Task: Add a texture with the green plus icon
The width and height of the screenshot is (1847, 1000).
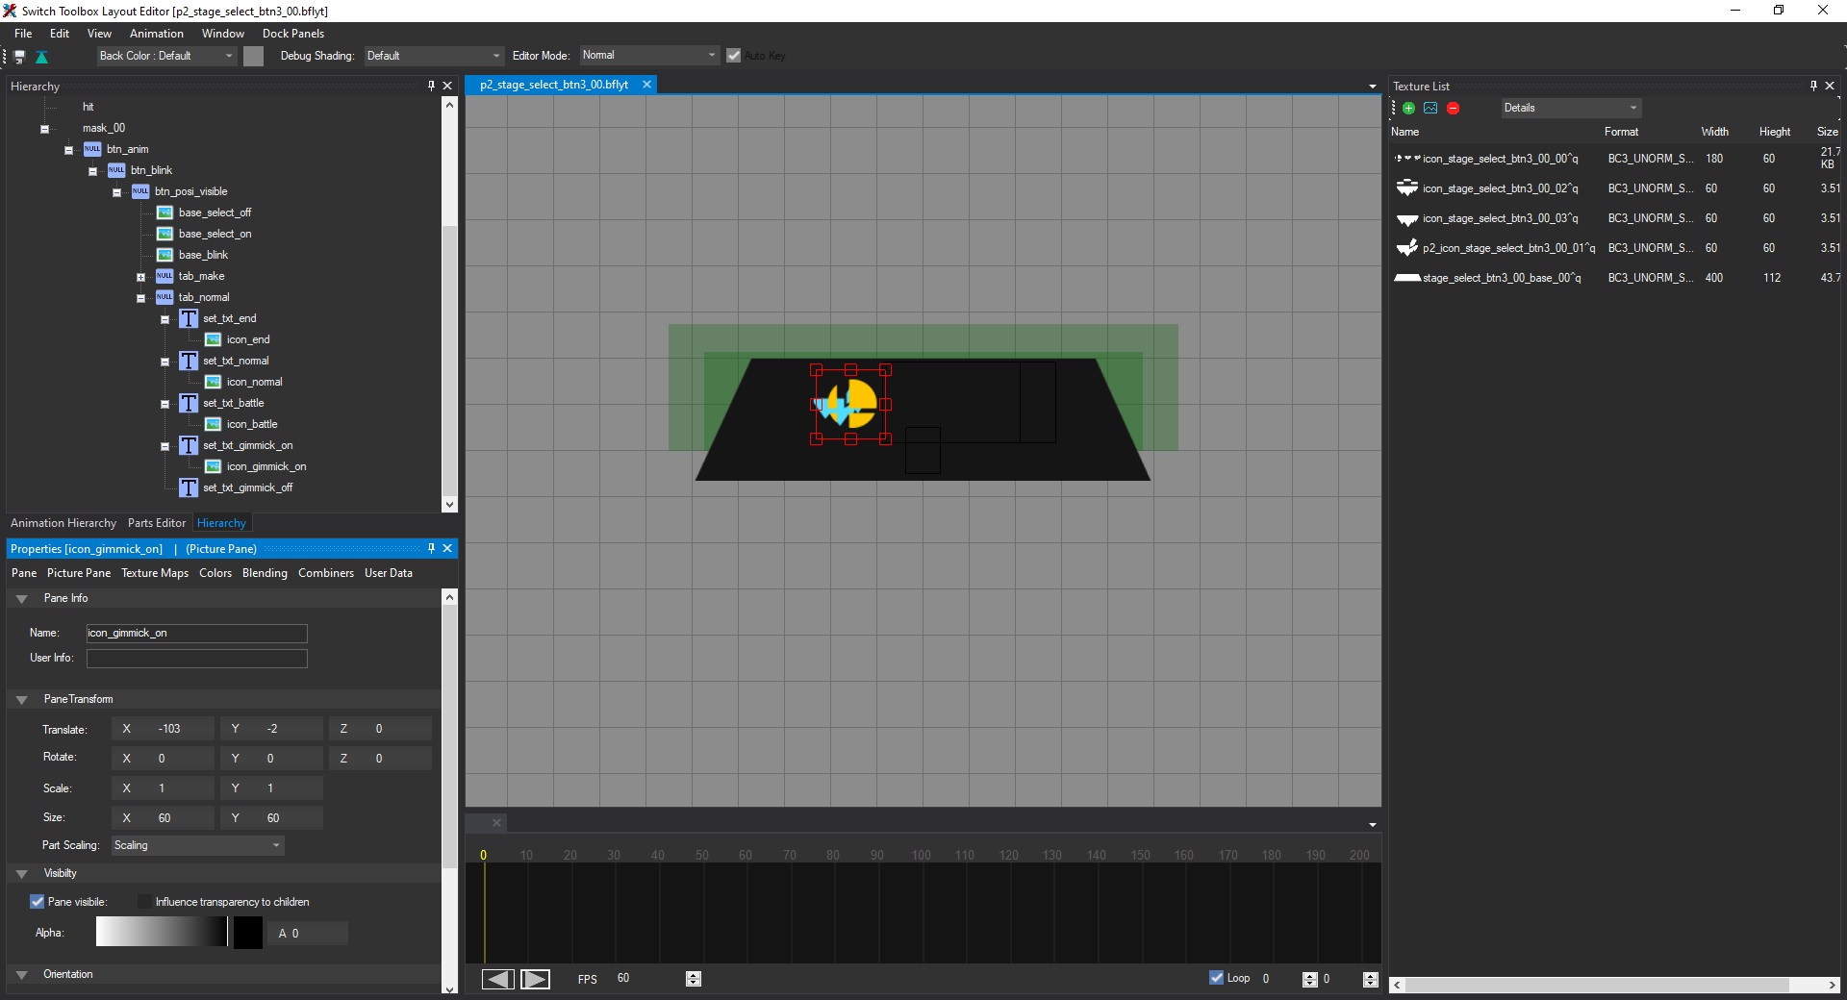Action: [x=1408, y=108]
